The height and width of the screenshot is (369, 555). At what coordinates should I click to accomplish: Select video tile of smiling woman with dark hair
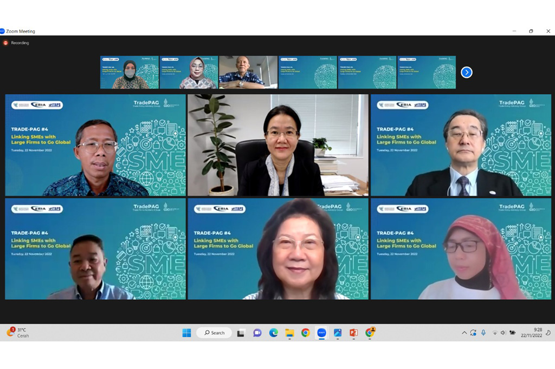[278, 249]
